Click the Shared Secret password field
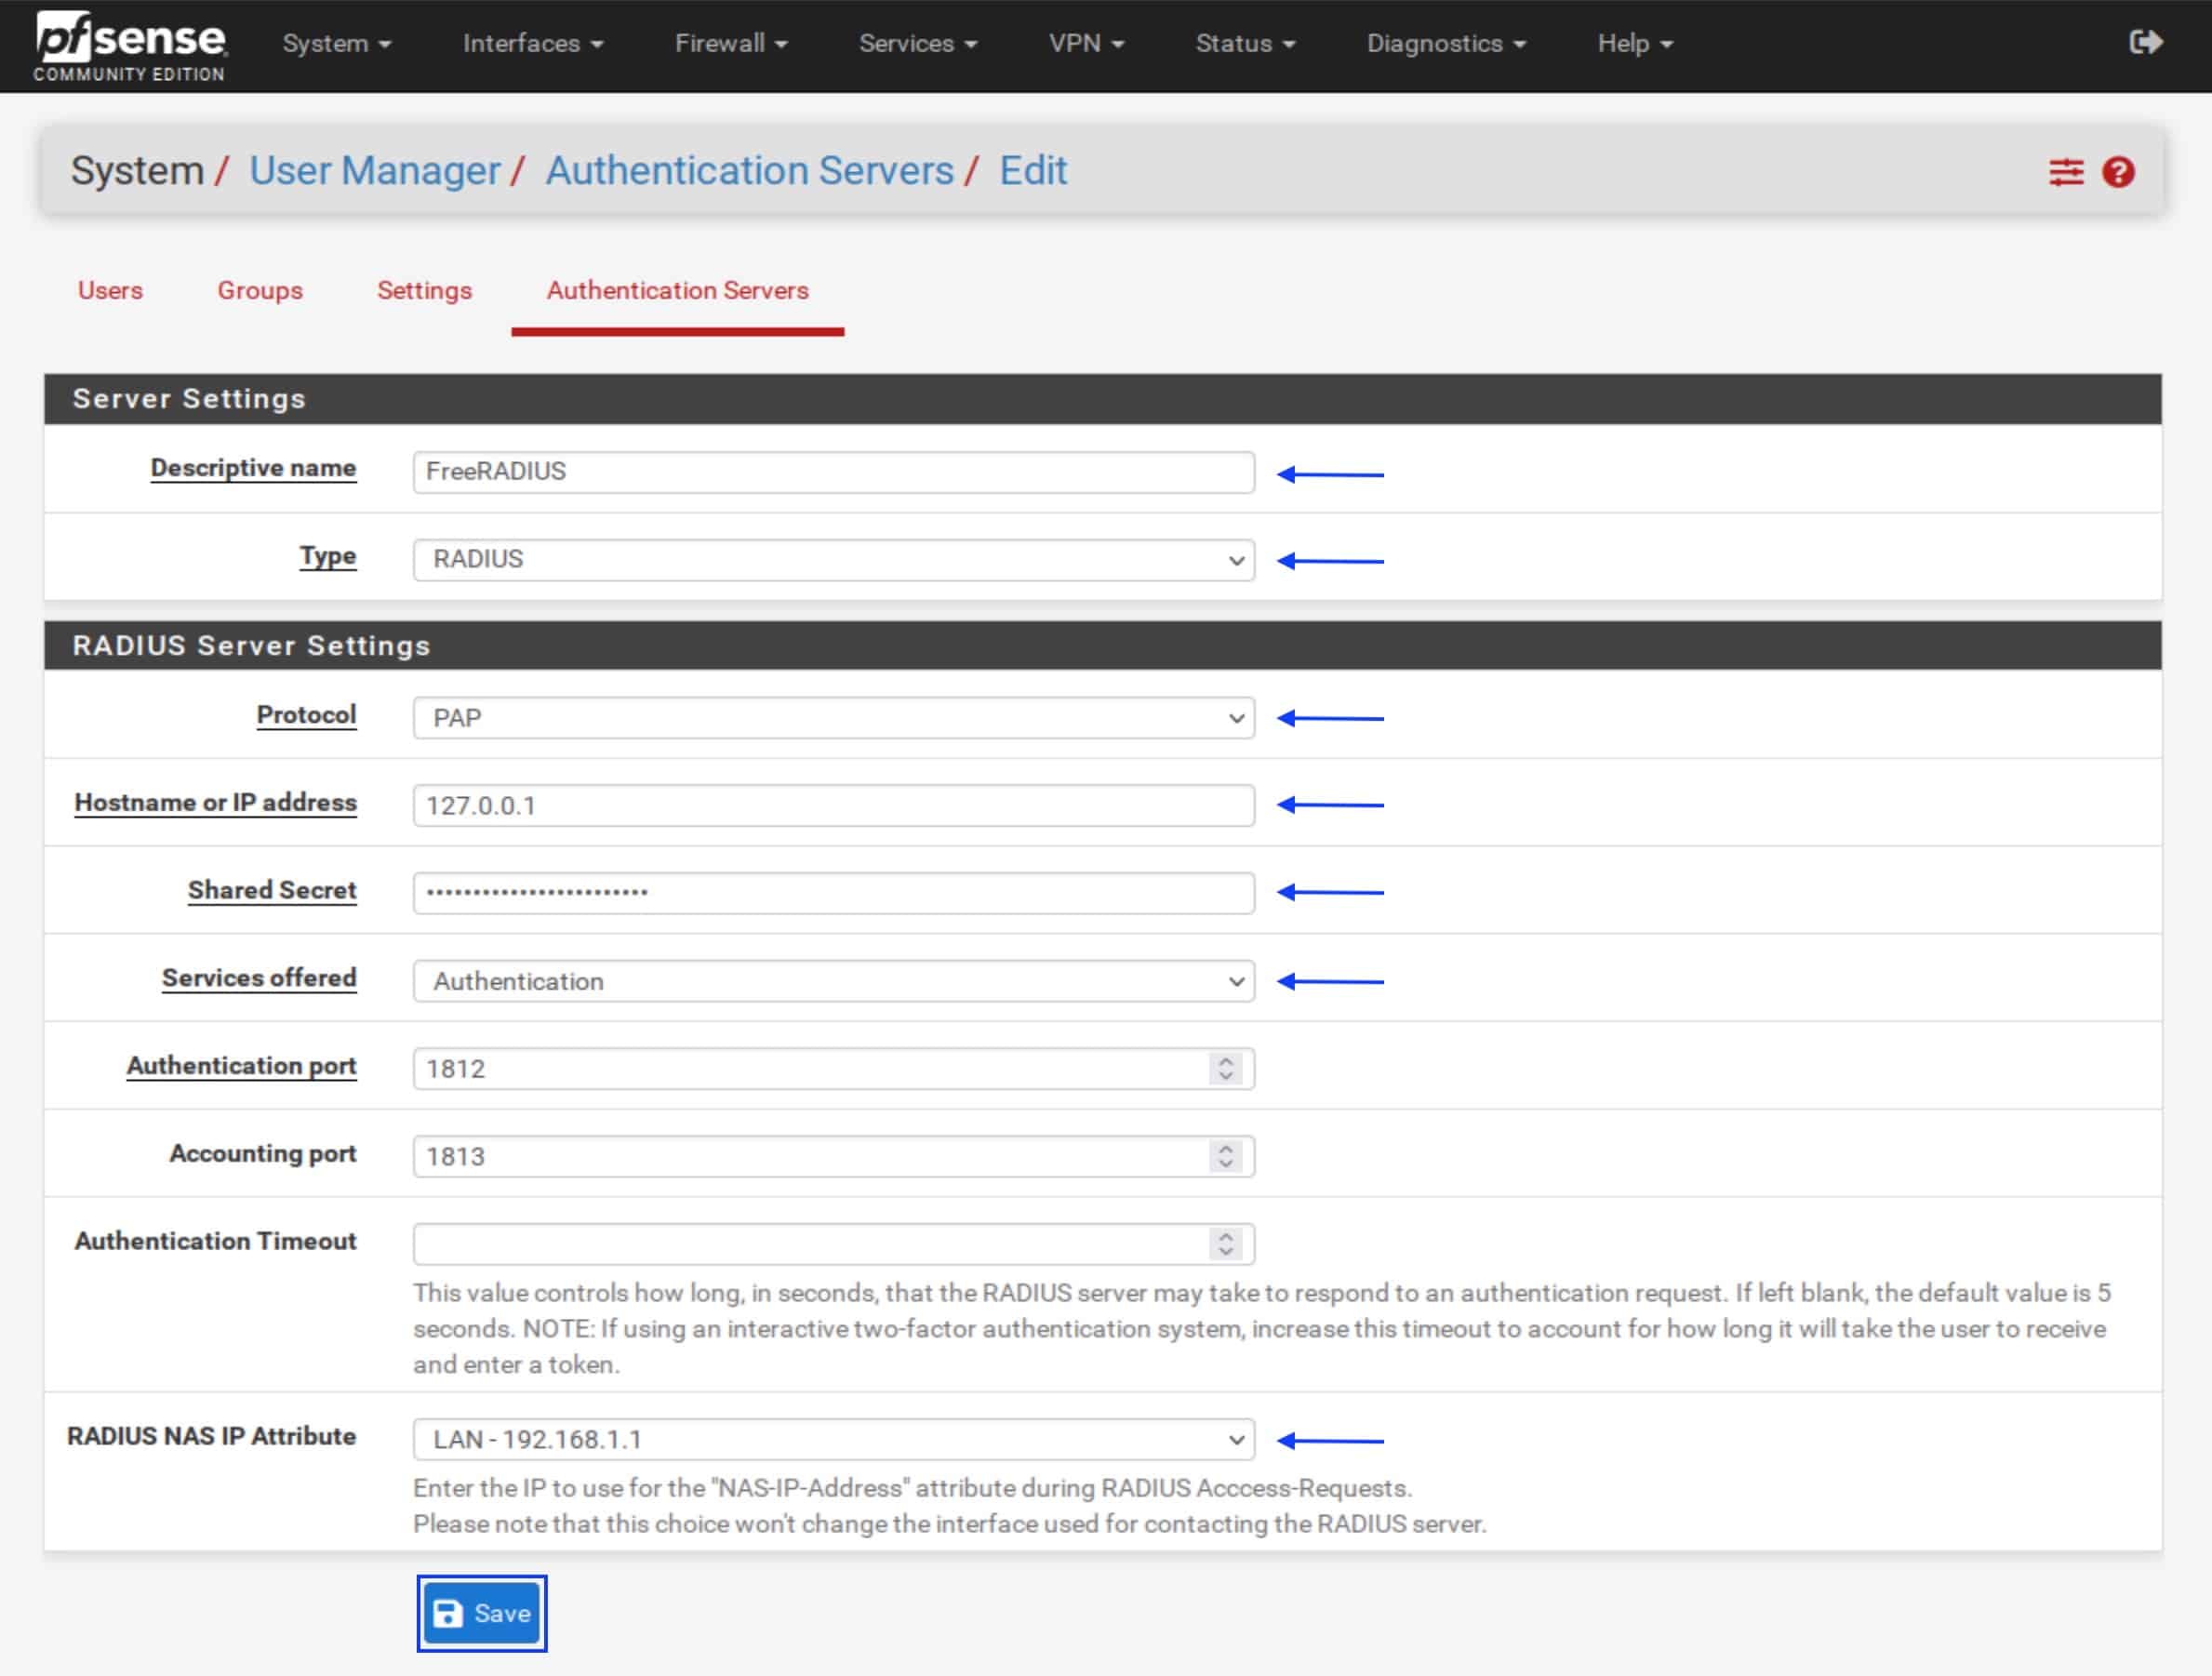 coord(833,893)
